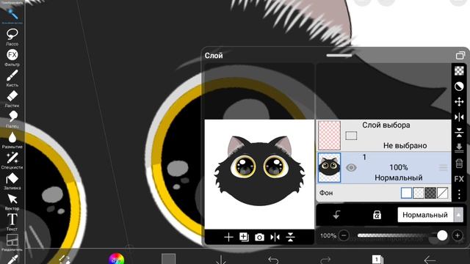Image resolution: width=470 pixels, height=264 pixels.
Task: Select the Vector (Вектор) tool
Action: [12, 202]
